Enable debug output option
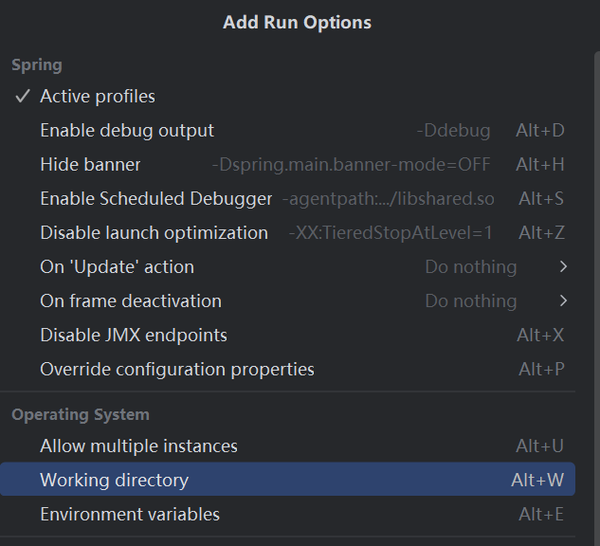 tap(127, 131)
